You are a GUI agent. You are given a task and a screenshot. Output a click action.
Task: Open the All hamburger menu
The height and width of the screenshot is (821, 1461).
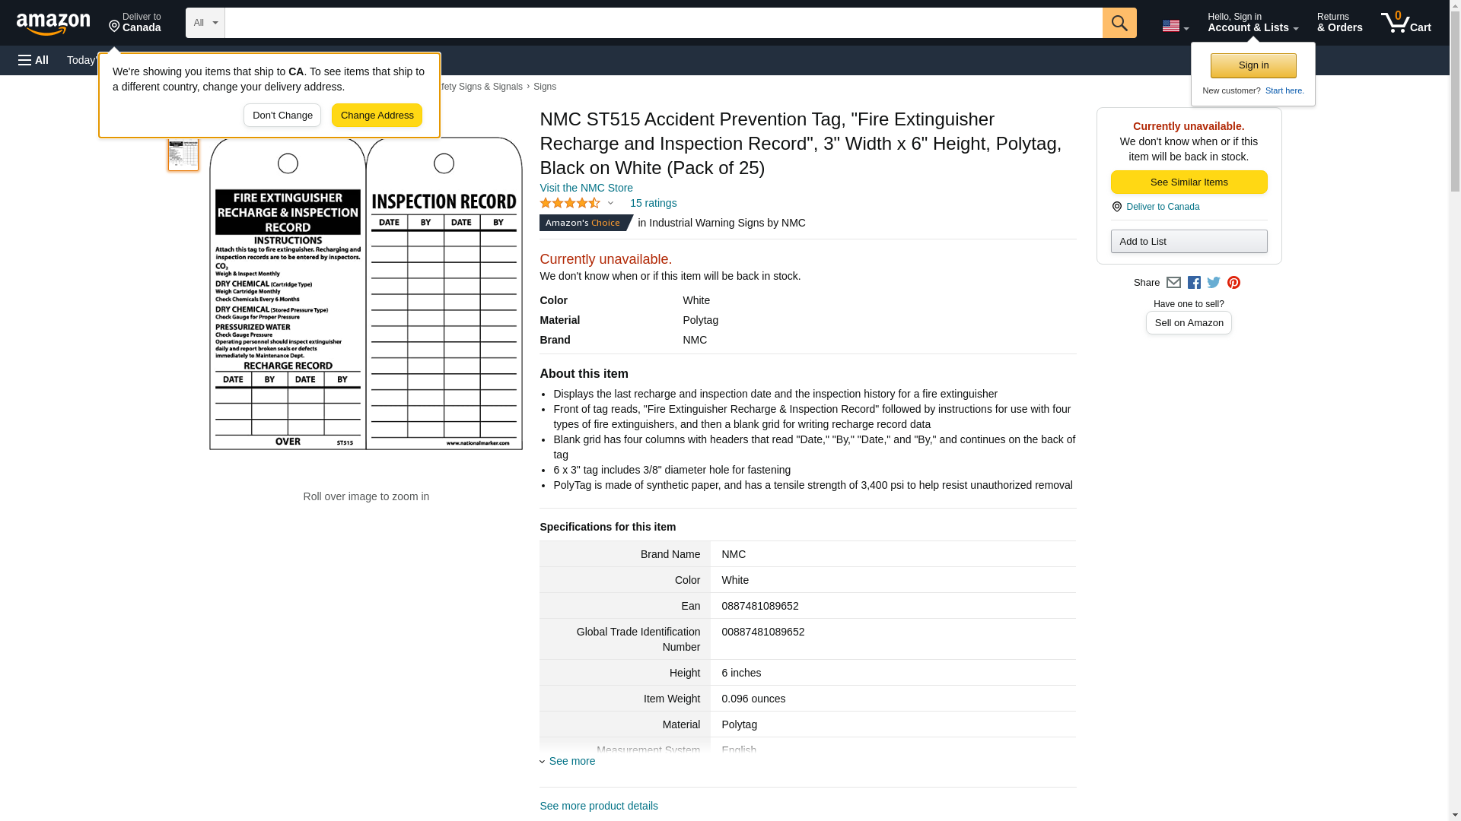33,60
